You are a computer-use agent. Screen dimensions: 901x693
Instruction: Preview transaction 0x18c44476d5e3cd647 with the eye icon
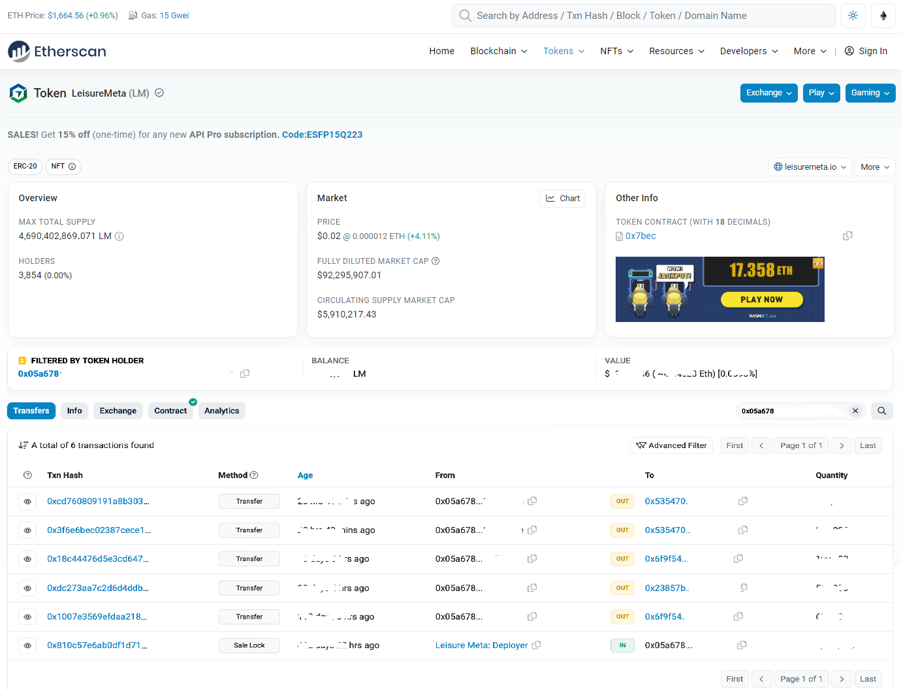point(27,559)
